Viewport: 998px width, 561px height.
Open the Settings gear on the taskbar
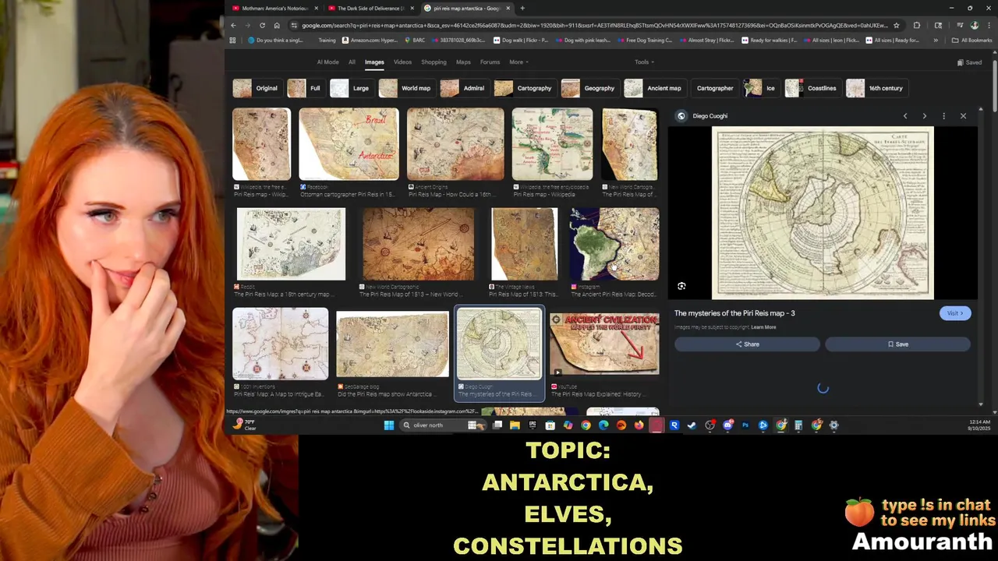click(x=833, y=425)
